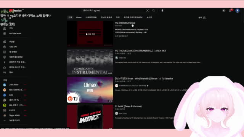Open watch history clock icon in sidebar
Screen dimensions: 244x137
[x=5, y=47]
